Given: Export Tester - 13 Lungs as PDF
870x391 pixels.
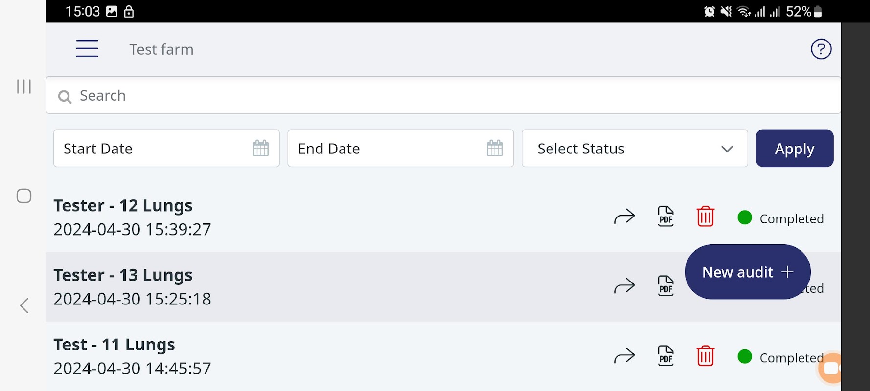Looking at the screenshot, I should [665, 286].
